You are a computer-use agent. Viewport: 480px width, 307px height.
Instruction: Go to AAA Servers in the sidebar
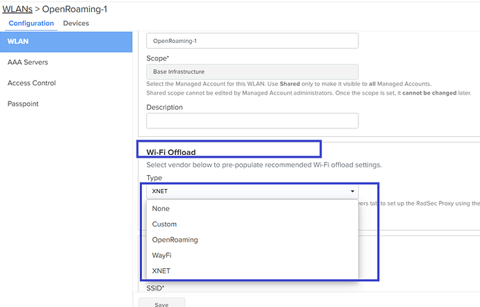pos(28,63)
